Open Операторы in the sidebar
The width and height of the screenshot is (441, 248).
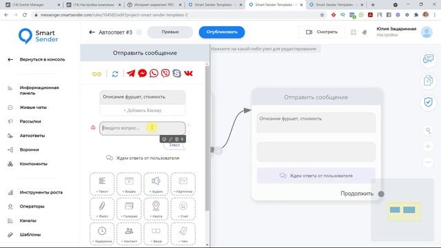[x=32, y=207]
